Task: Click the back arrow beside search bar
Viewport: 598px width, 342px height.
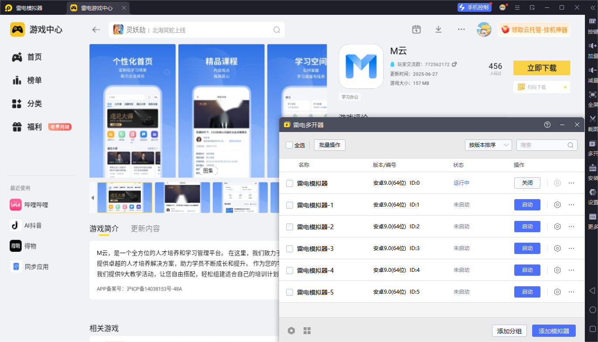Action: click(x=96, y=30)
